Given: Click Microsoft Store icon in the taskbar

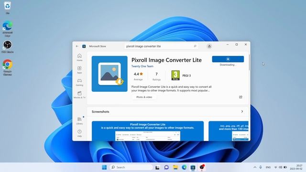Looking at the screenshot, I should (x=193, y=167).
